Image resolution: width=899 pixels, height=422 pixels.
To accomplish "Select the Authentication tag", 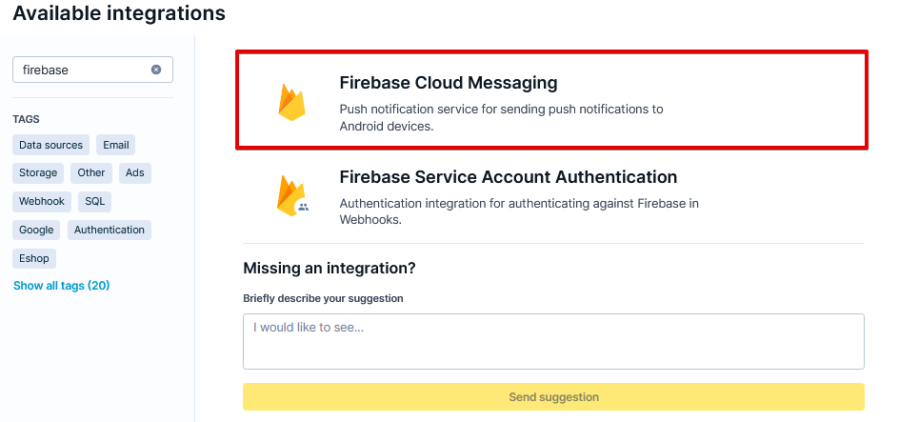I will [109, 230].
